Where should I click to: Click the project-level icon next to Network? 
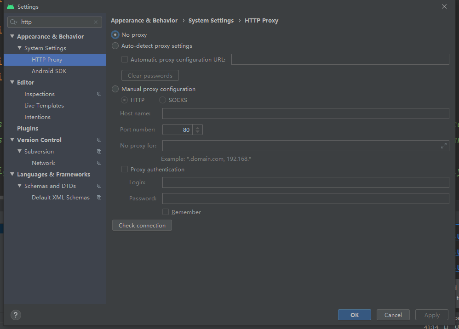99,163
